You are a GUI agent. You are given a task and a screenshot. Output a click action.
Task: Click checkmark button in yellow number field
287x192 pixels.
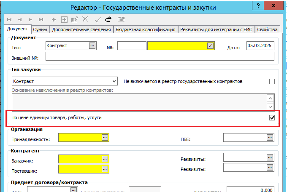tap(210, 45)
